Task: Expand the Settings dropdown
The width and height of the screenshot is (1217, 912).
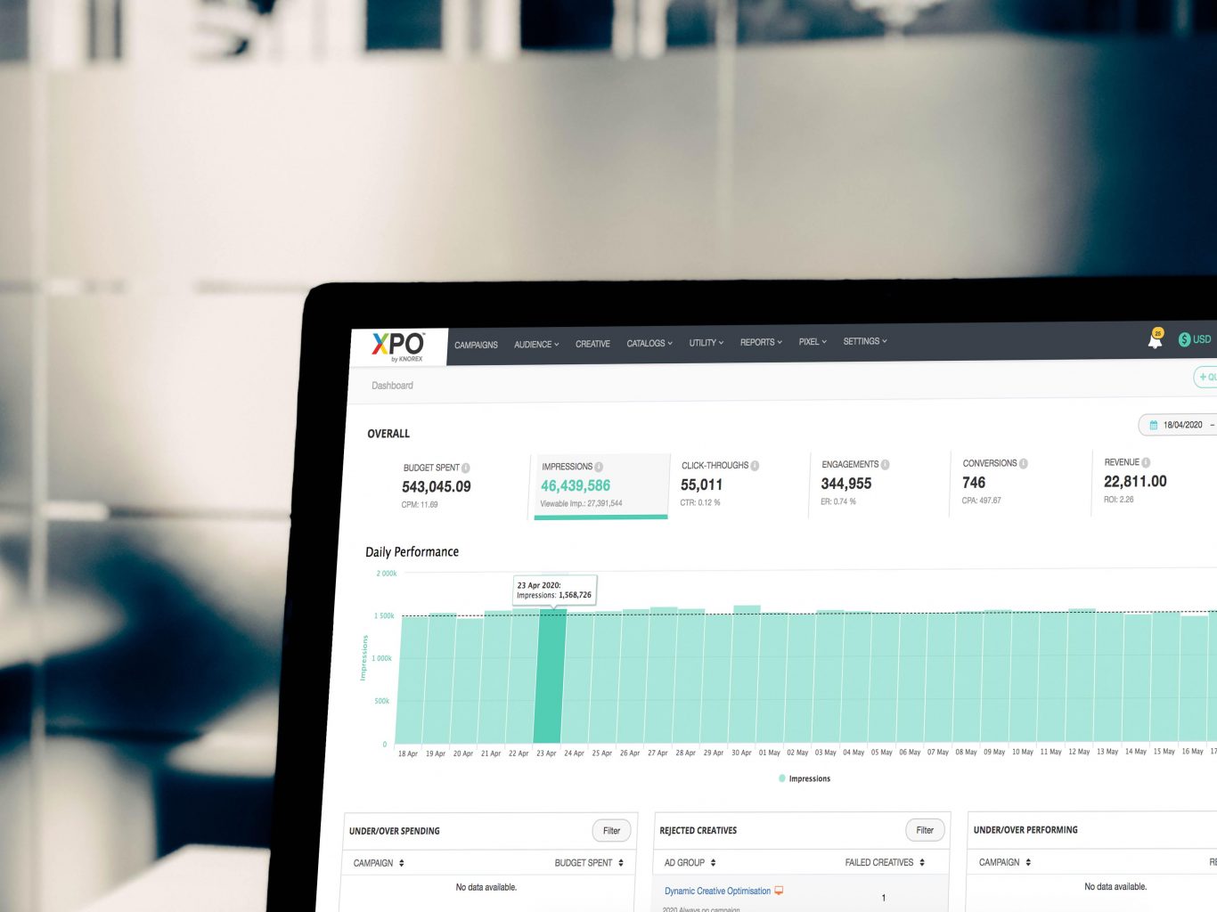Action: [x=864, y=341]
